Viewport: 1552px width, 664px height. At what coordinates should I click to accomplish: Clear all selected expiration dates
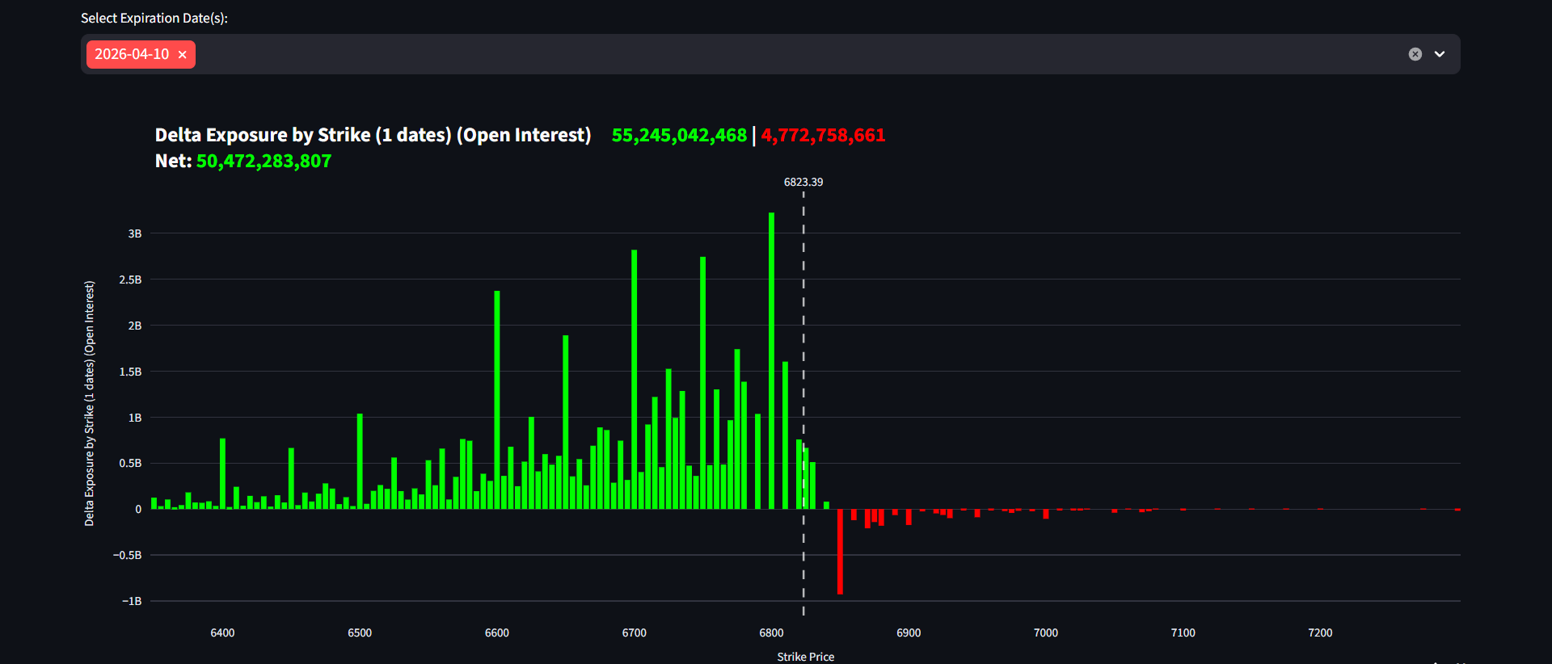tap(1415, 54)
